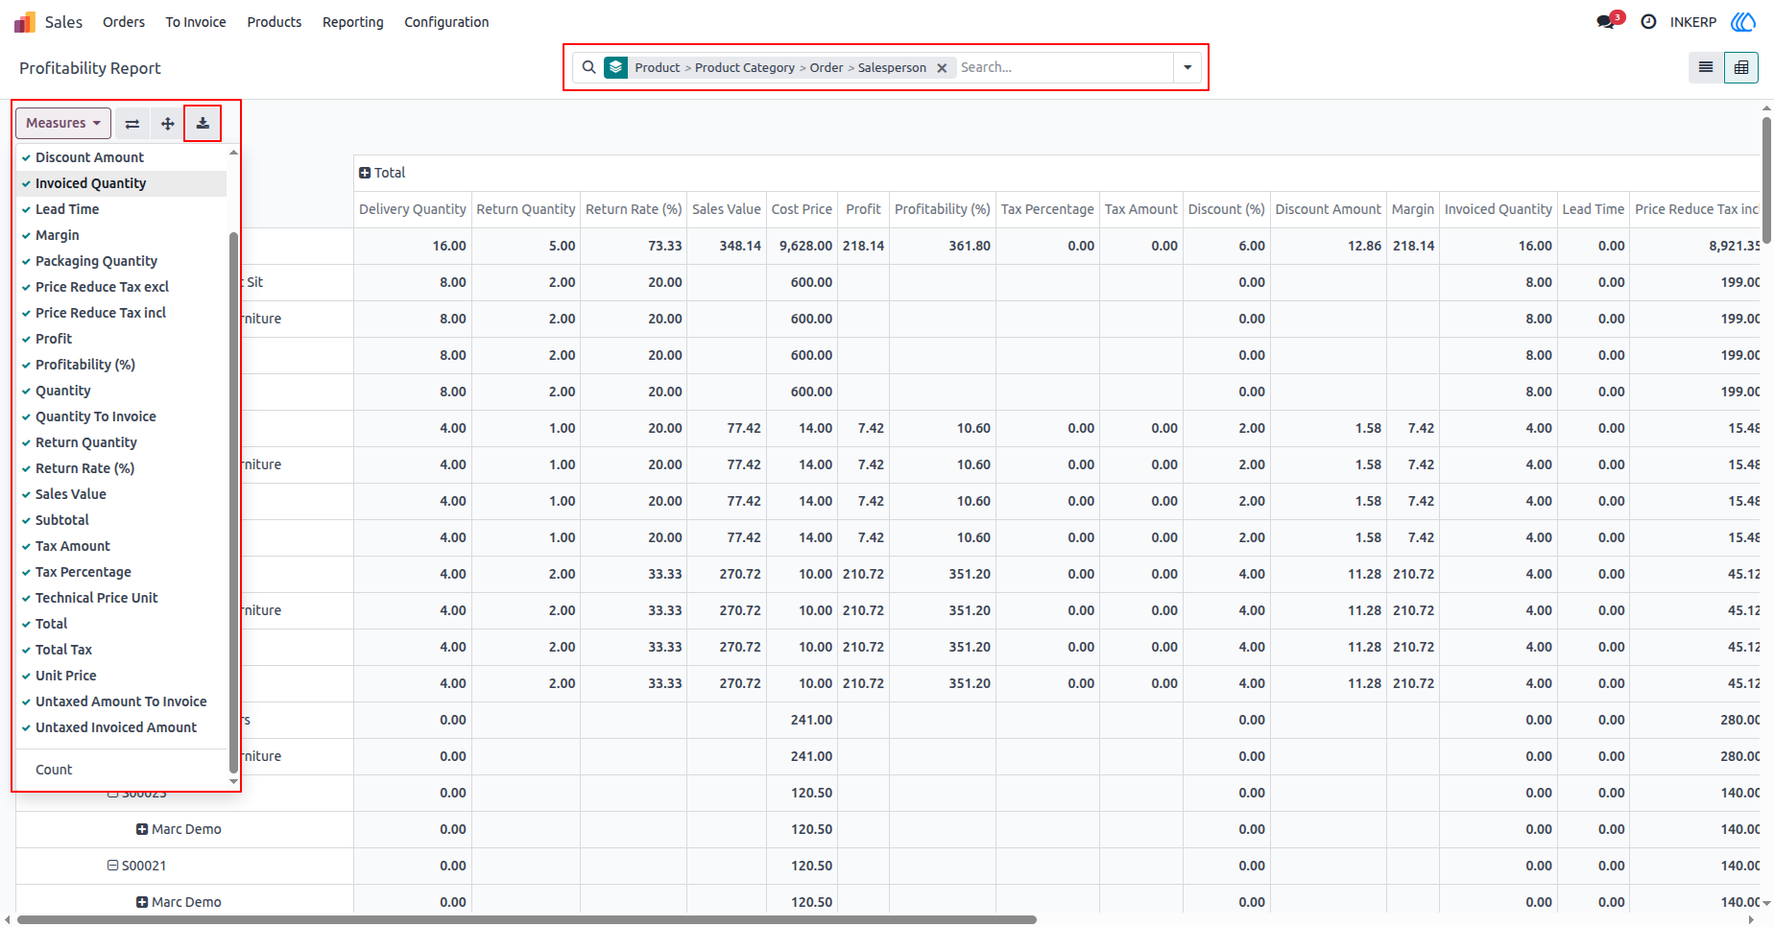Click the horizontal scrollbar thumb
Image resolution: width=1774 pixels, height=927 pixels.
(526, 919)
